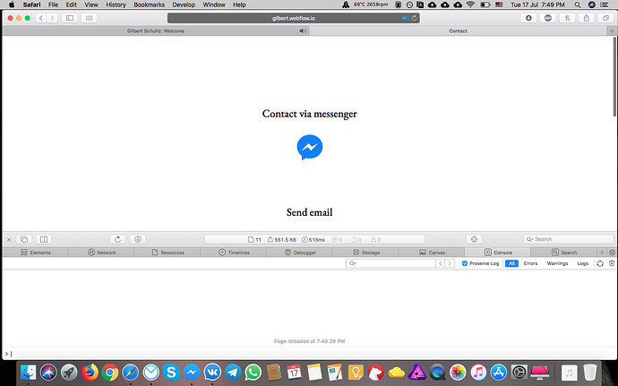The width and height of the screenshot is (618, 386).
Task: Open Notification Center from menu bar
Action: 604,4
